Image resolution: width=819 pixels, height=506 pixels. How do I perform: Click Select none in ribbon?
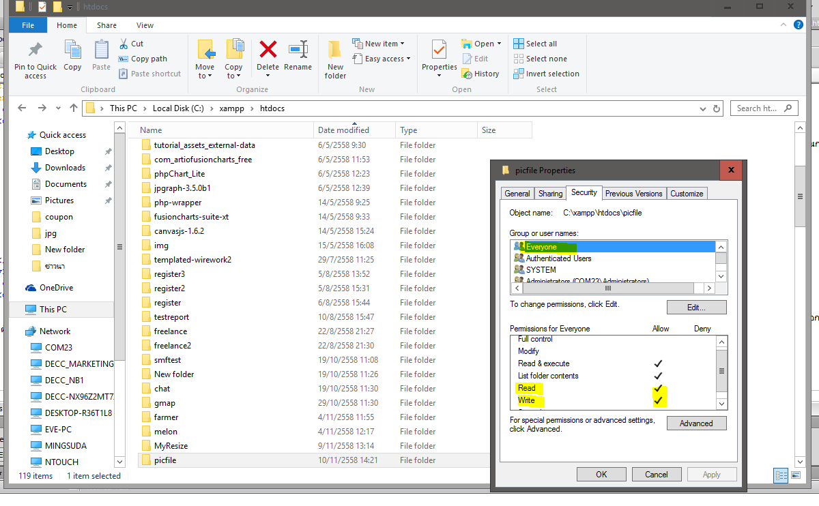click(540, 59)
